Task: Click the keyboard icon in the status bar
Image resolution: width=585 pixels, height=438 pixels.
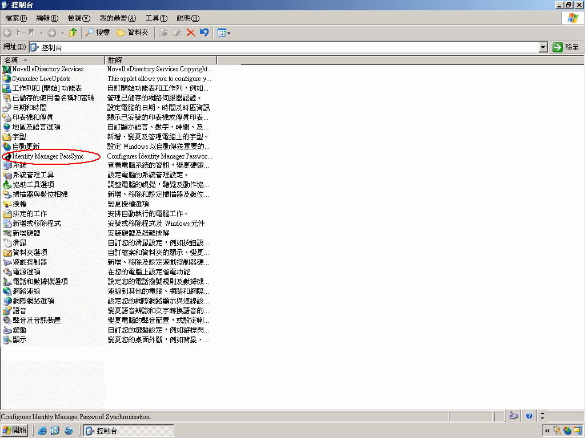Action: point(513,416)
